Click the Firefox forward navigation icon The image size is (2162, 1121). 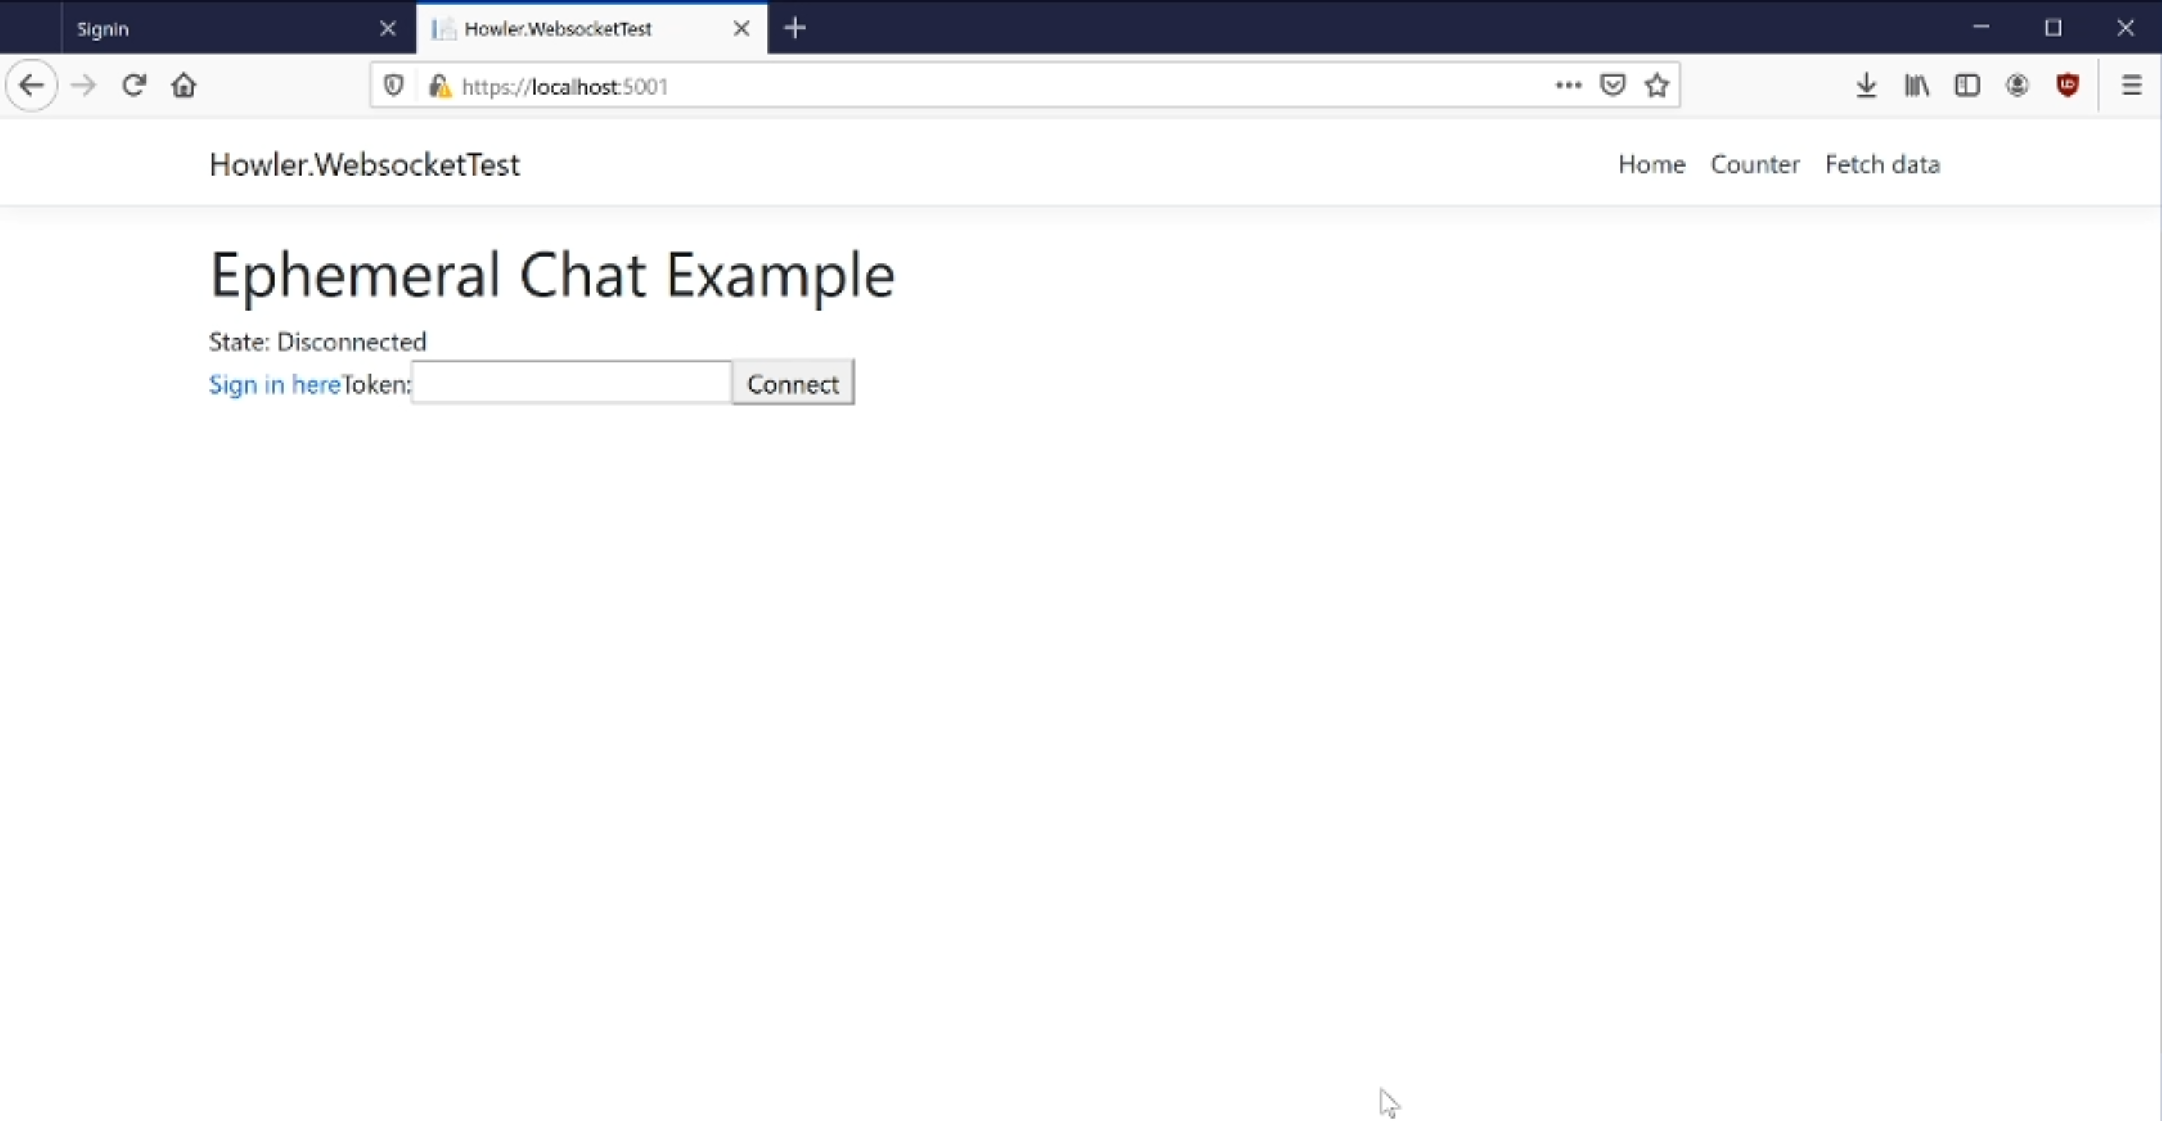(x=82, y=86)
